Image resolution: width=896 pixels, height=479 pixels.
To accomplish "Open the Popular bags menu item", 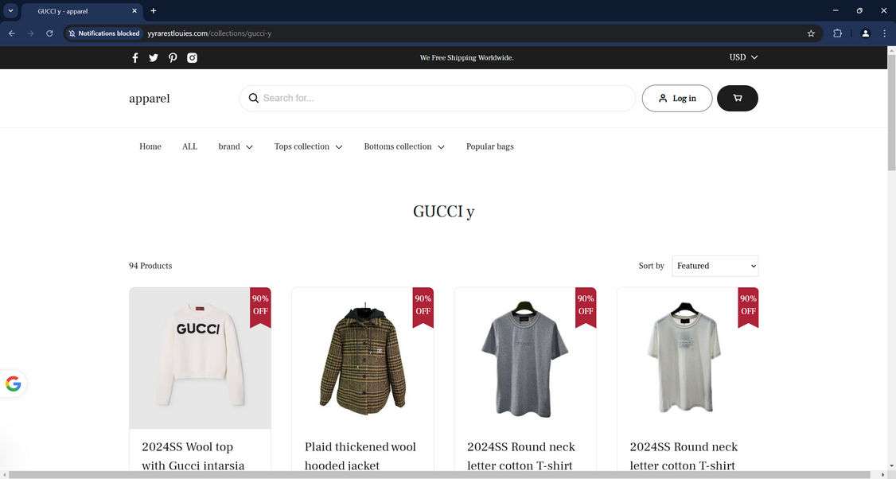I will (x=489, y=146).
